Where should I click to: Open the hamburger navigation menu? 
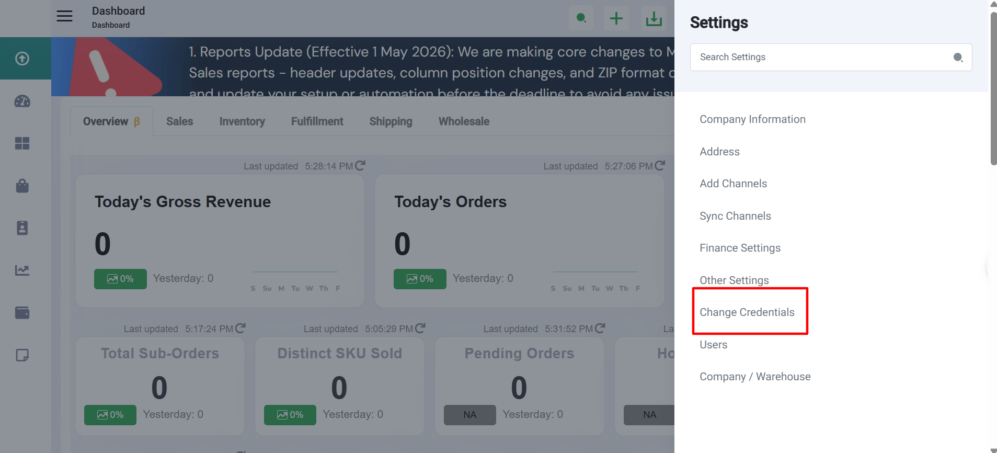(x=64, y=16)
